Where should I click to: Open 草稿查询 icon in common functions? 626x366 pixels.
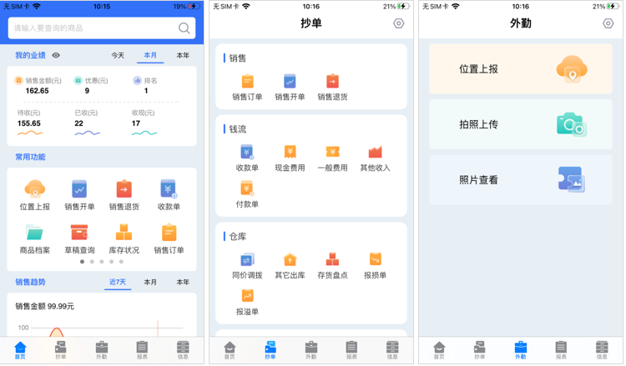pyautogui.click(x=79, y=233)
